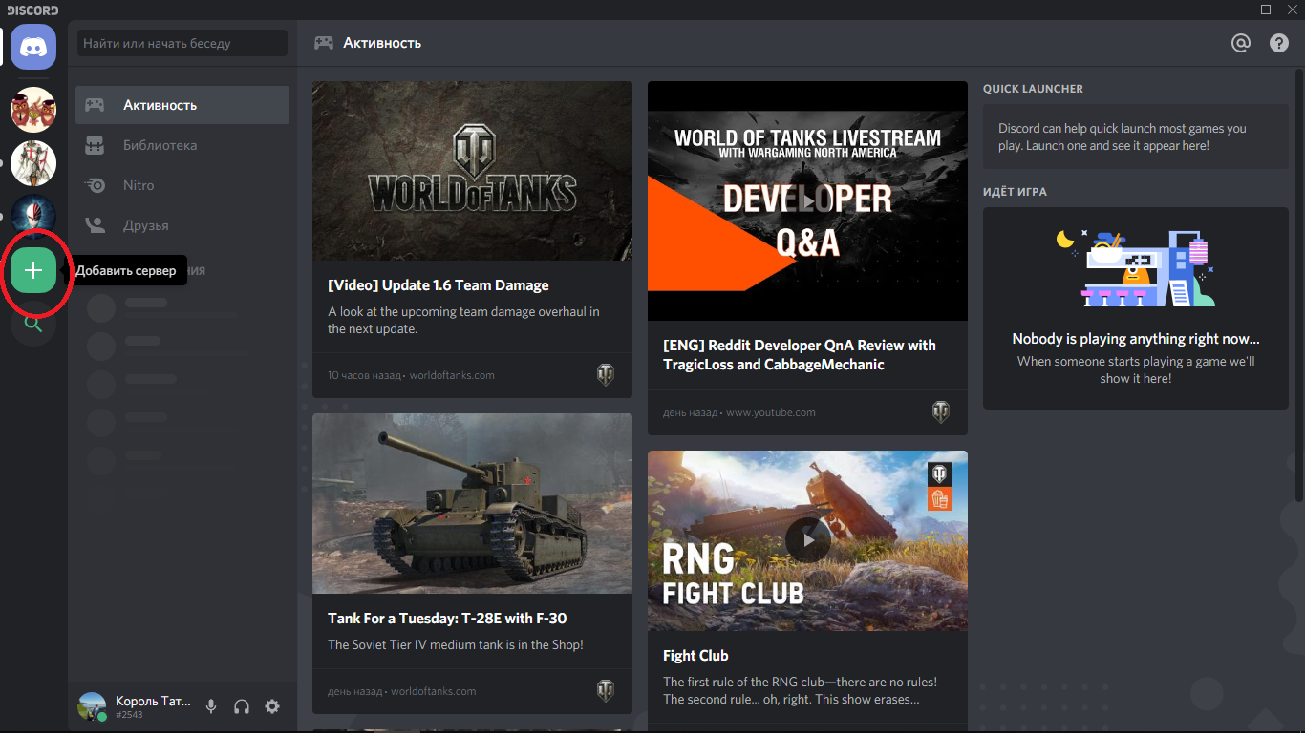Click World of Tanks badge on Fight Club image
Image resolution: width=1305 pixels, height=735 pixels.
click(940, 473)
